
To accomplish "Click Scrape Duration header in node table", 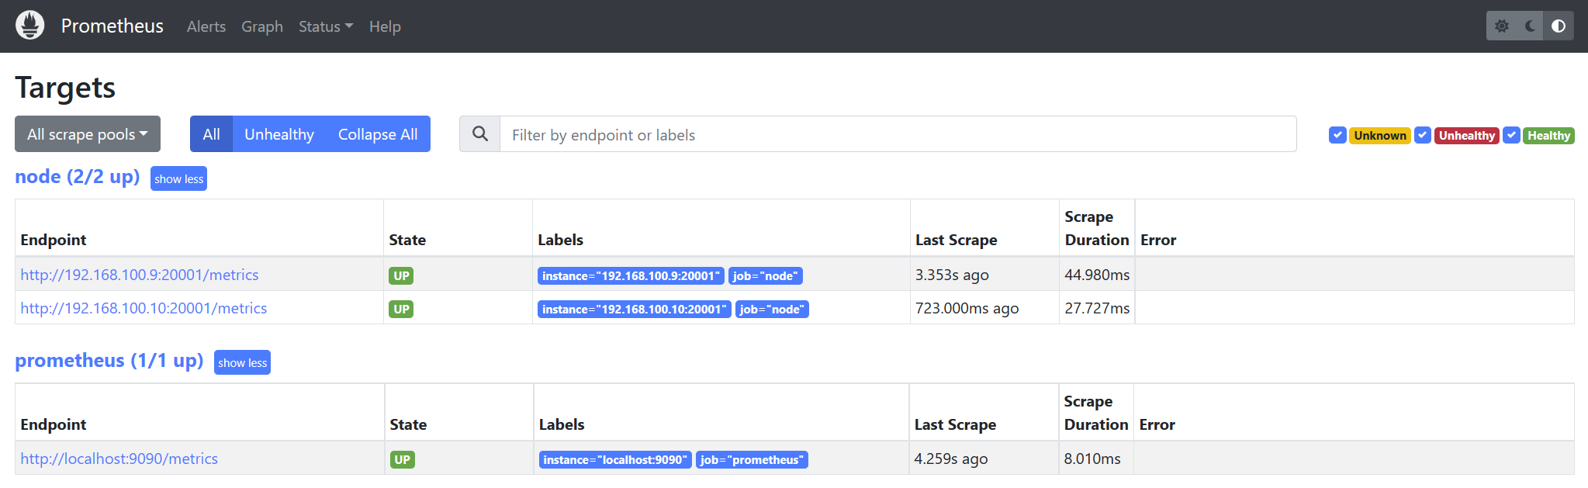I will [1097, 228].
